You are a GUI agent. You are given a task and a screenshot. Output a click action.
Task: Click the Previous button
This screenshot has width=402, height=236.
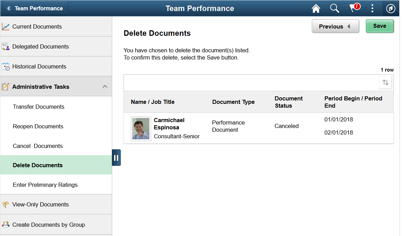(x=335, y=26)
